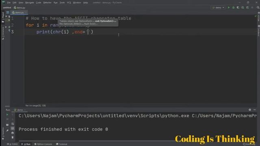260x146 pixels.
Task: Open the VCS menu
Action: click(69, 3)
